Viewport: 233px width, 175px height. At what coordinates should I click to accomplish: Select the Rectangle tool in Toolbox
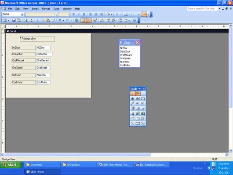(x=138, y=124)
